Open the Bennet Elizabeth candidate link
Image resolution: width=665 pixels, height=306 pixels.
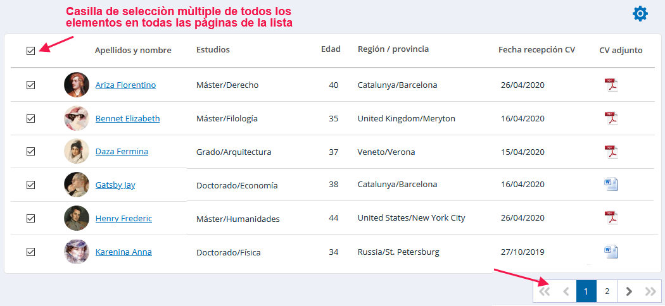pyautogui.click(x=128, y=118)
